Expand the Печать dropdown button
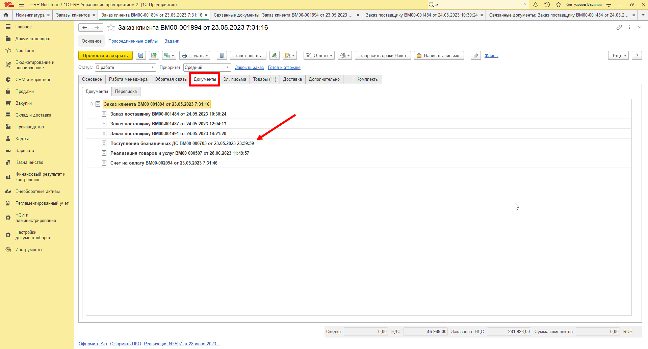The image size is (648, 349). 195,56
